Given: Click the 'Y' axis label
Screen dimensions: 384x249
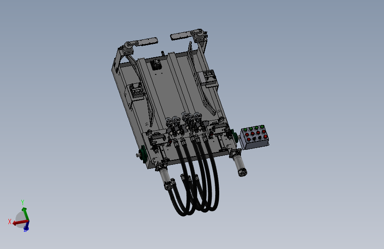Looking at the screenshot, I should pos(23,202).
